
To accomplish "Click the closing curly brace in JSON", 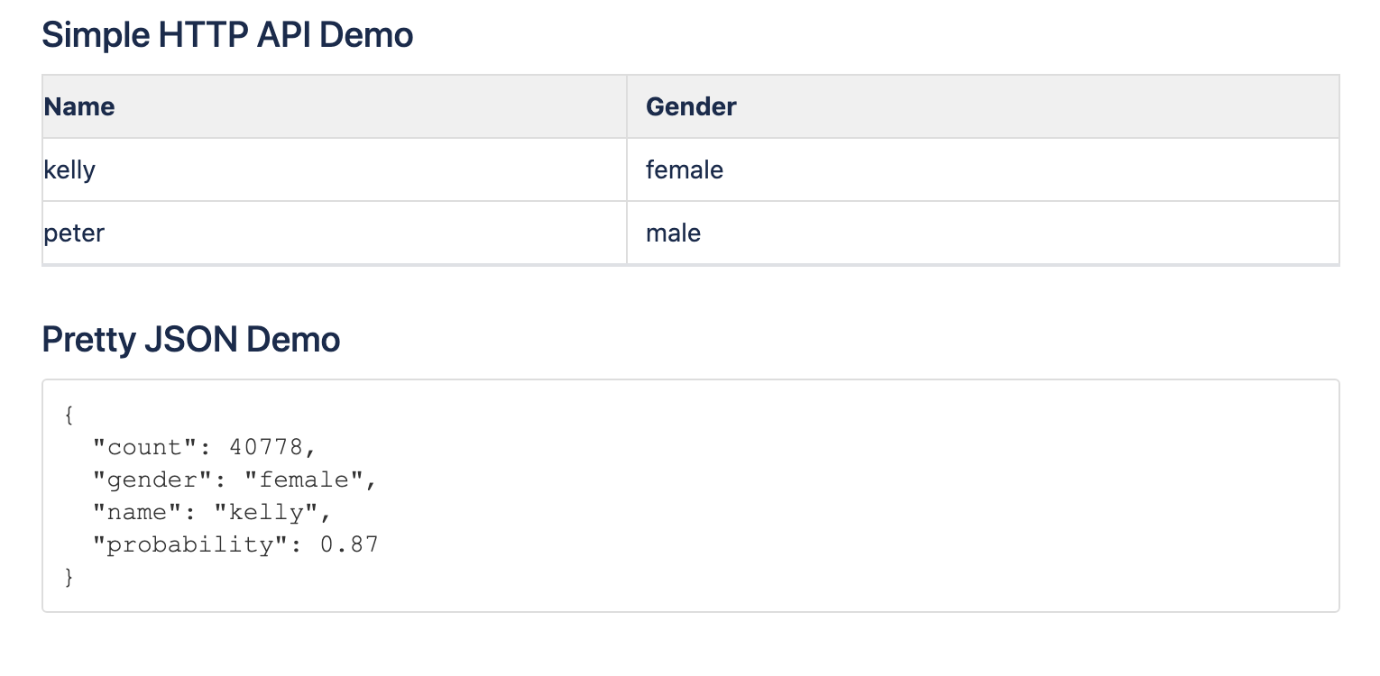I will [69, 577].
